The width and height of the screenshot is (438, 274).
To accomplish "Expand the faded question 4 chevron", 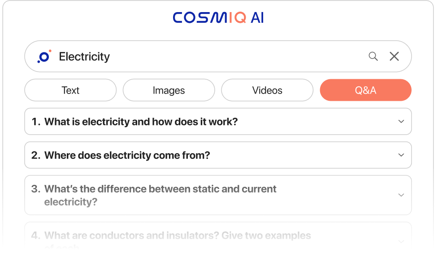I will [401, 242].
